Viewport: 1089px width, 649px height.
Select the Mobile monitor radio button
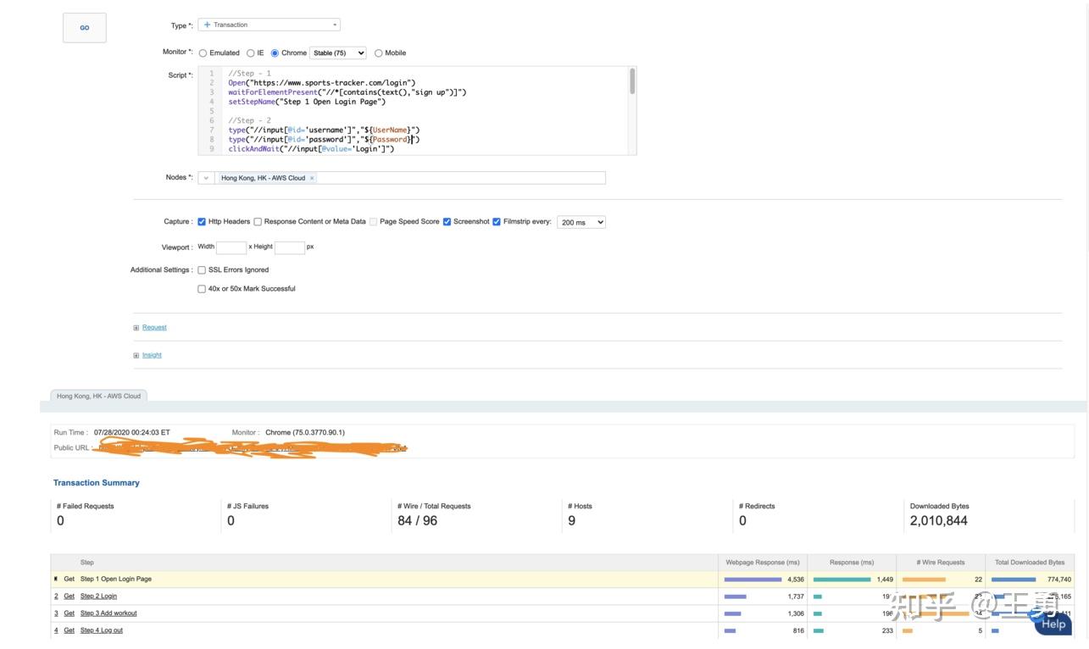376,53
